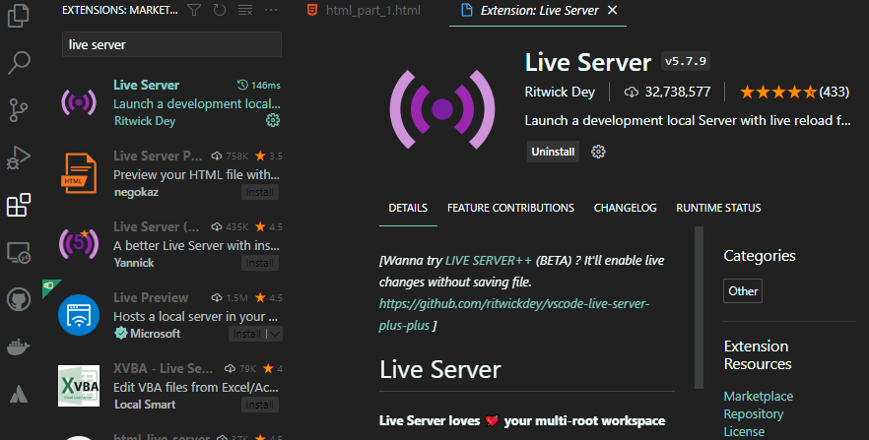This screenshot has height=440, width=869.
Task: Click the Live Preview Microsoft icon
Action: [79, 315]
